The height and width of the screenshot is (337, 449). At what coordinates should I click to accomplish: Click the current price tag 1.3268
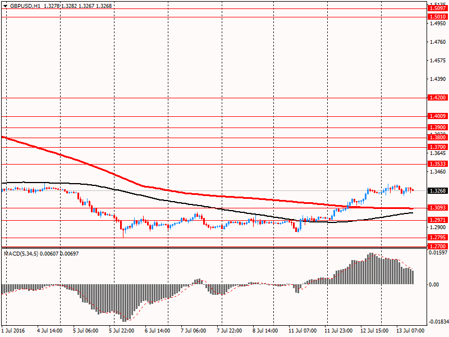[x=438, y=190]
